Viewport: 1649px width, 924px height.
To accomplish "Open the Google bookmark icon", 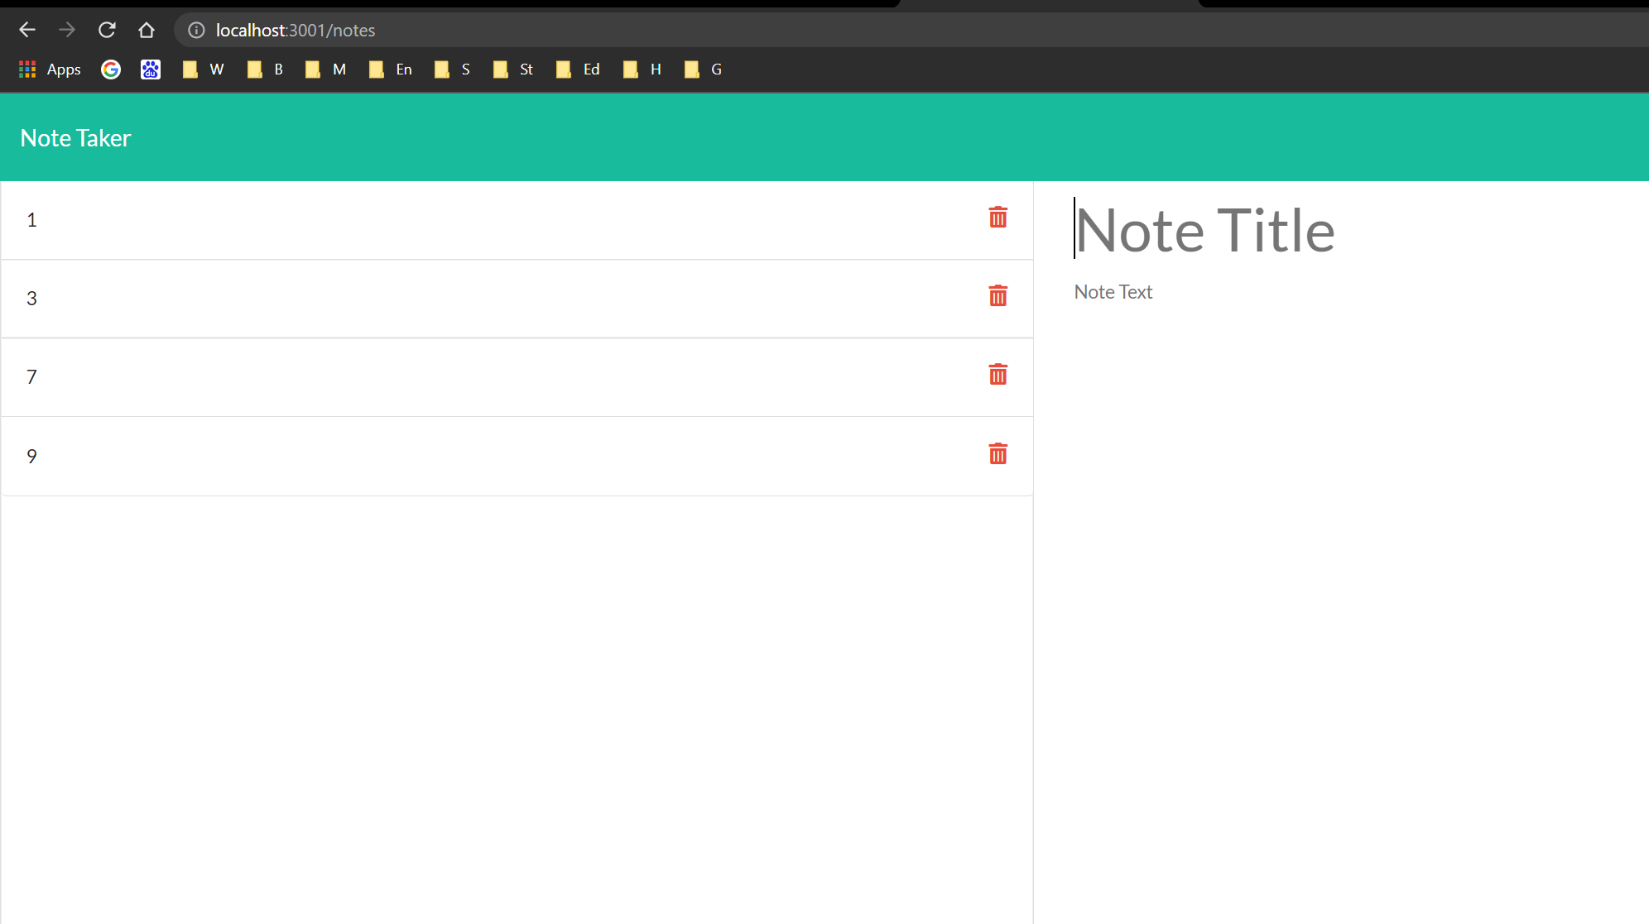I will tap(110, 69).
